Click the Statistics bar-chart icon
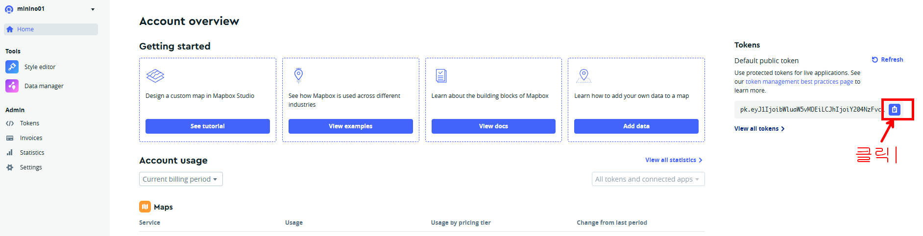 (10, 153)
